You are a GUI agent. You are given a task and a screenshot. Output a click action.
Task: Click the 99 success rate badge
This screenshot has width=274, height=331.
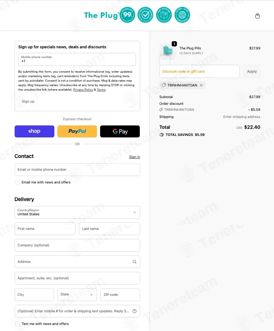pos(127,15)
